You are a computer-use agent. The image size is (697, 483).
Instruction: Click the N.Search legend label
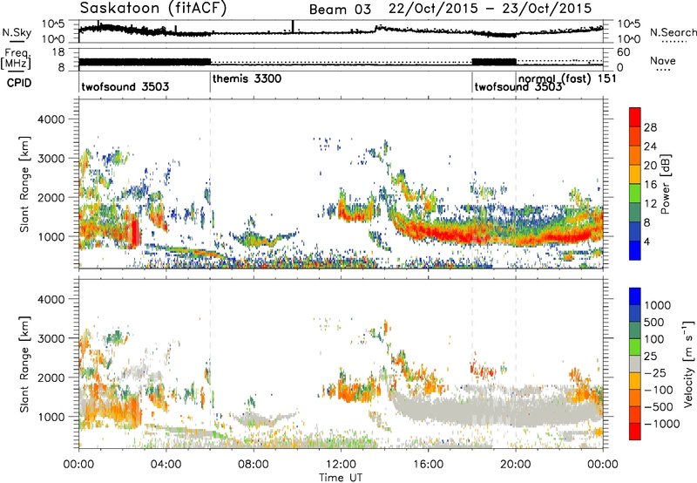coord(673,32)
